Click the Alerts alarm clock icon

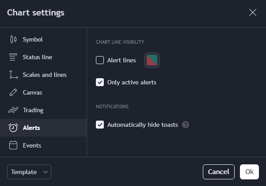tap(13, 128)
